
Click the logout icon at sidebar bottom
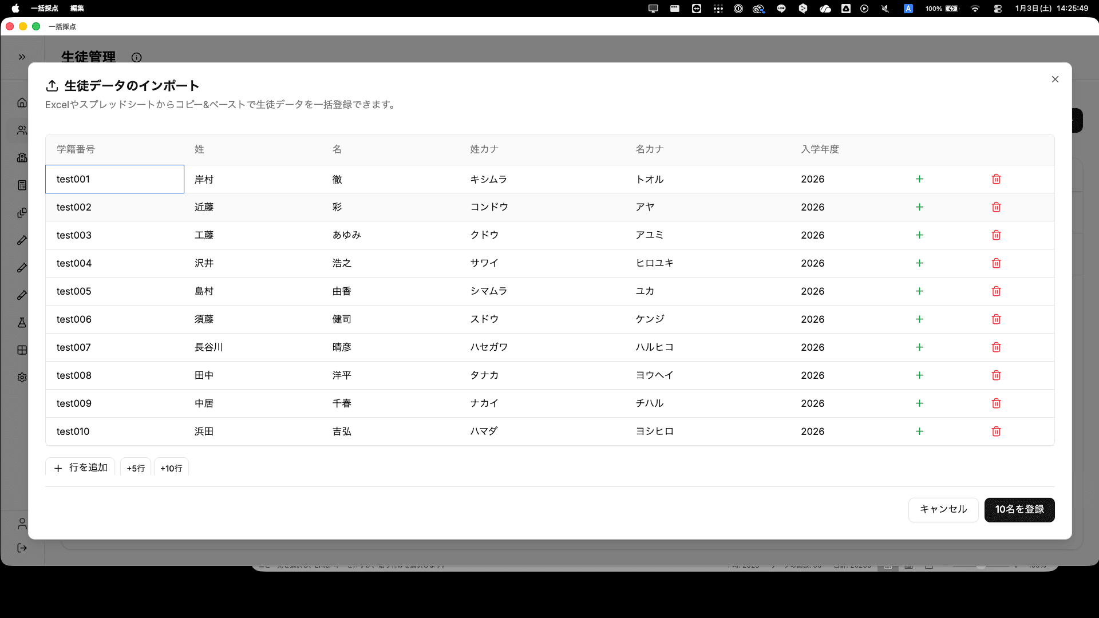point(22,548)
